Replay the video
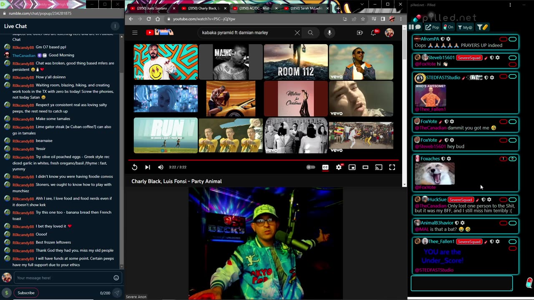 tap(134, 167)
